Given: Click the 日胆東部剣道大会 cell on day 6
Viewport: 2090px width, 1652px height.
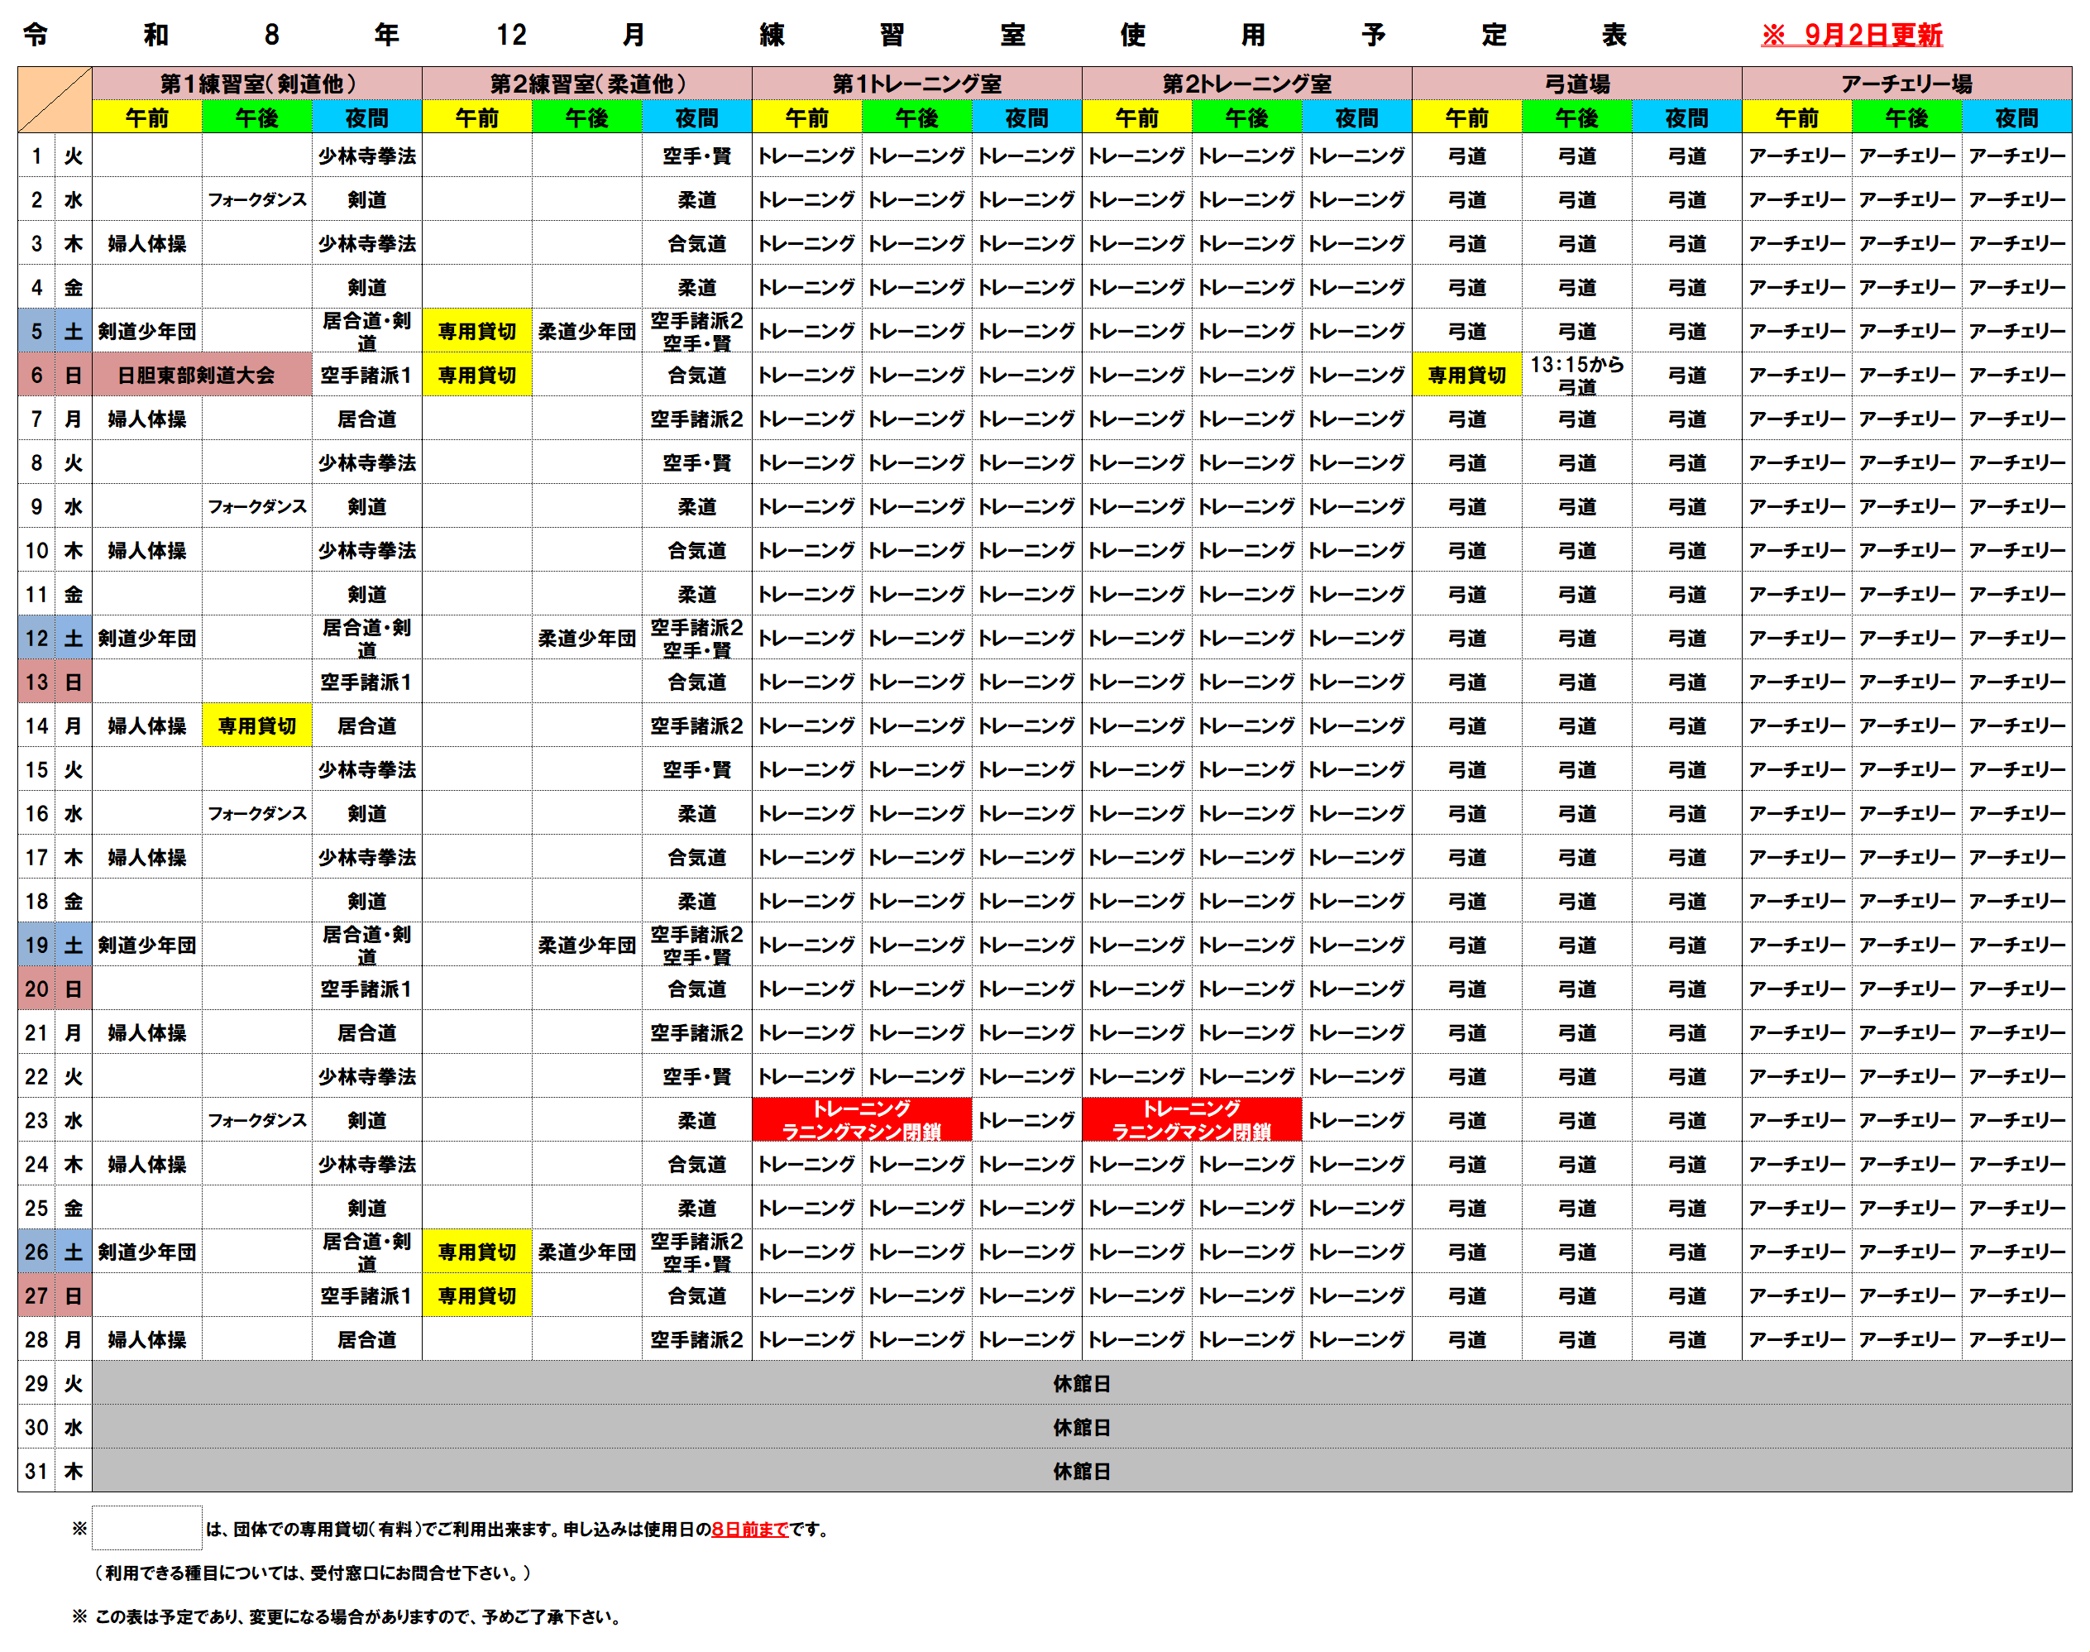Looking at the screenshot, I should pyautogui.click(x=202, y=376).
